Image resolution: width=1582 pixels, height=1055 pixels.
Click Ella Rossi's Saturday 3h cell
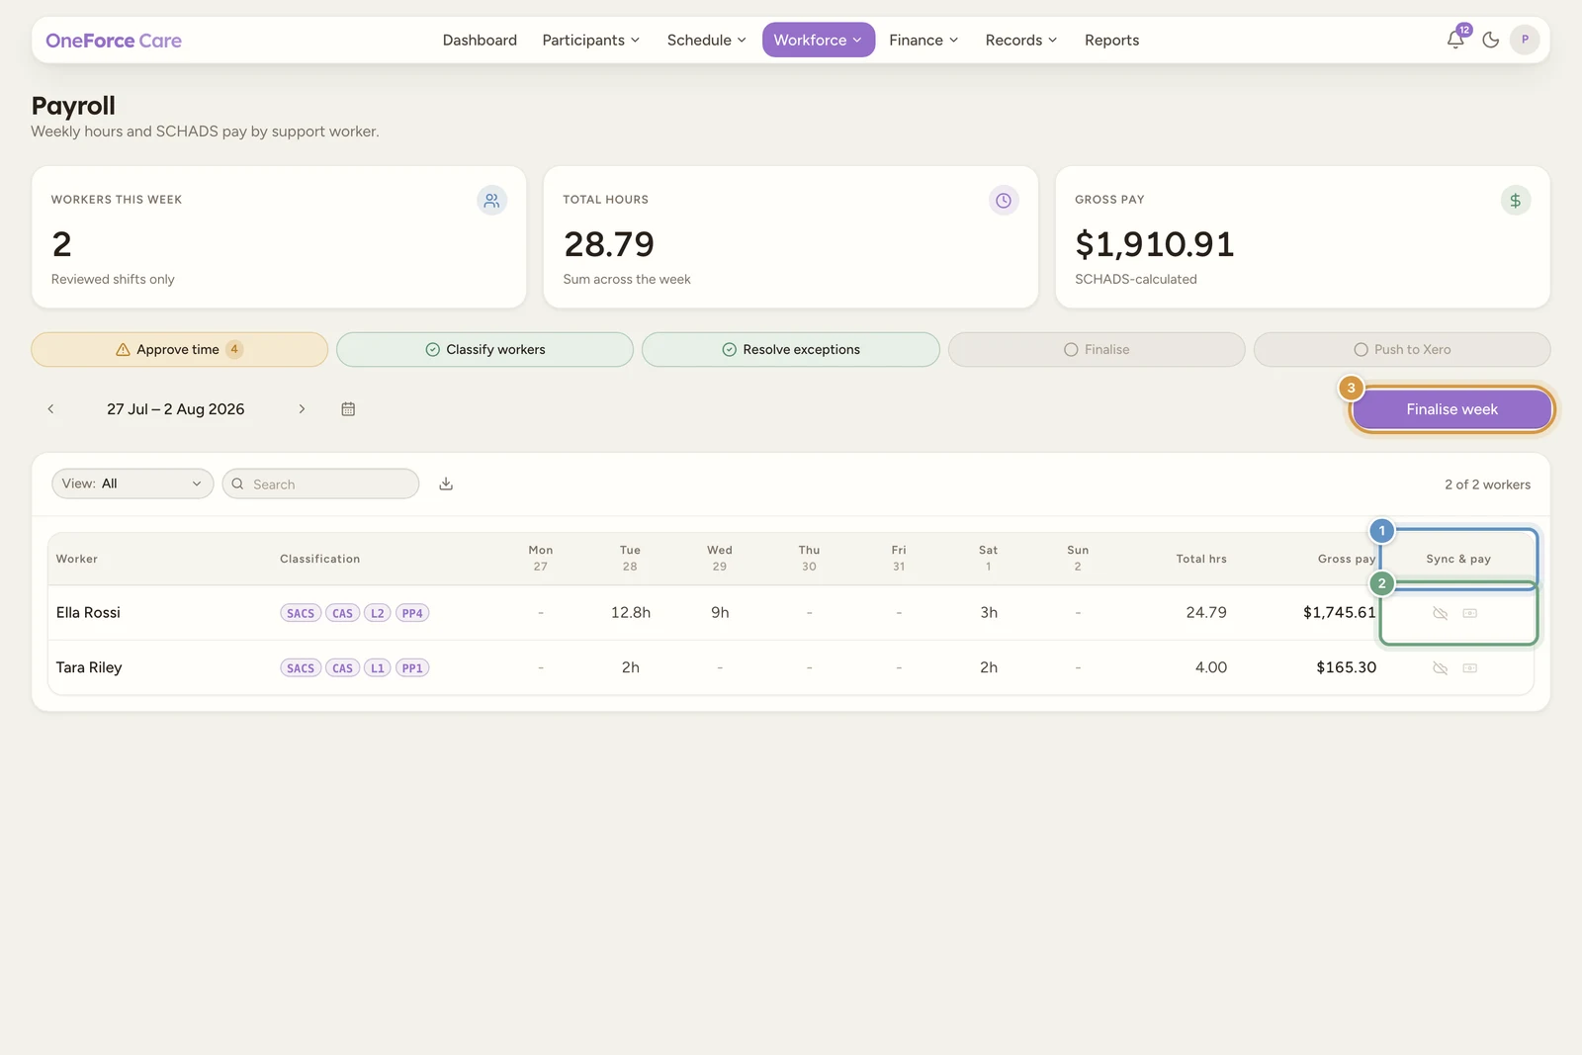(x=989, y=613)
